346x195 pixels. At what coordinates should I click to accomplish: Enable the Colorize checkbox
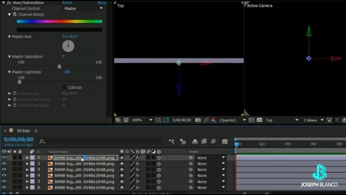[x=64, y=87]
